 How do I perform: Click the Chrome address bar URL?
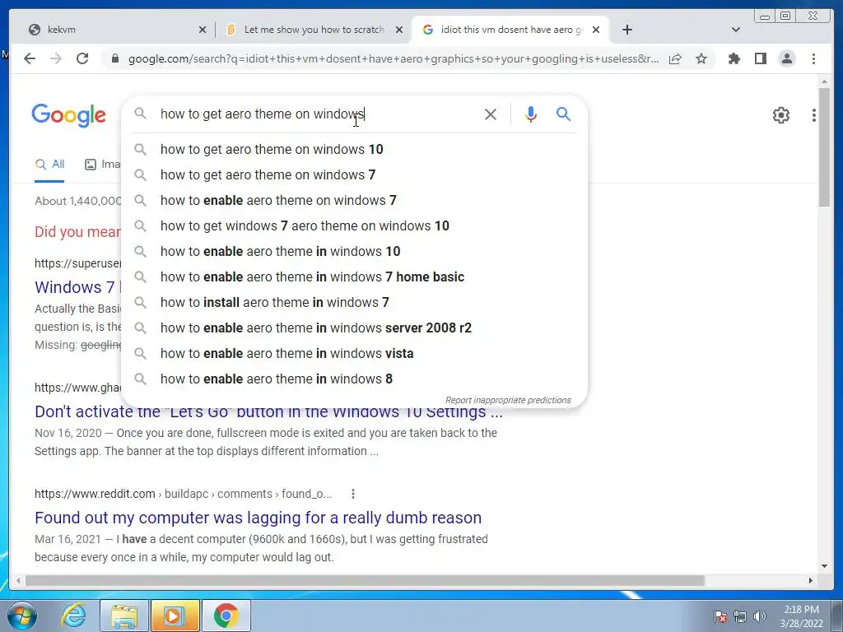(393, 58)
